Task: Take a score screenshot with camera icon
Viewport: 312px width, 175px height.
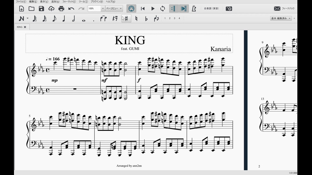Action: tap(229, 8)
